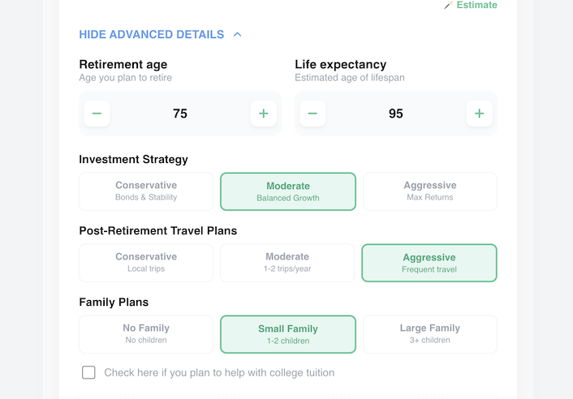Select Aggressive Max Returns investment strategy
The image size is (573, 399).
pos(430,191)
